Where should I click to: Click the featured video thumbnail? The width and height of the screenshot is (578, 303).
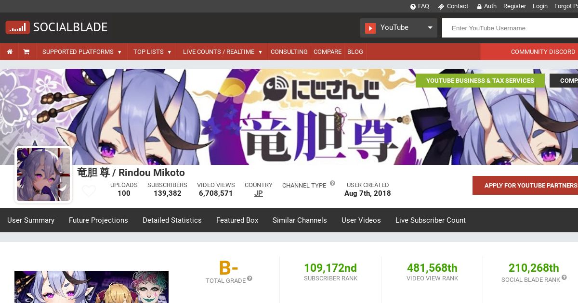point(92,287)
